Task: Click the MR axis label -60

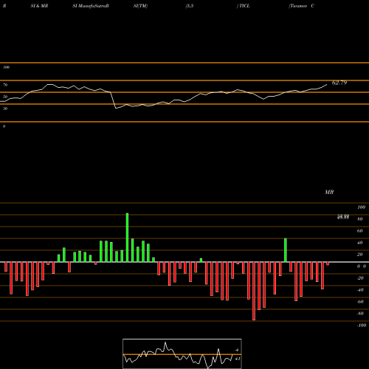Action: point(360,302)
